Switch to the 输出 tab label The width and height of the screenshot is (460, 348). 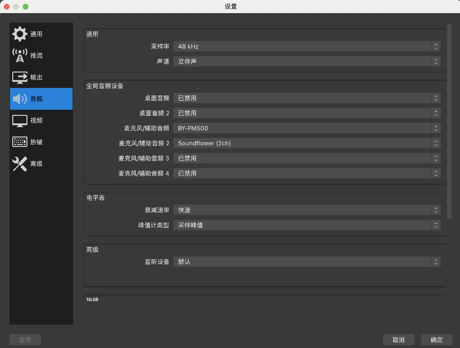36,77
